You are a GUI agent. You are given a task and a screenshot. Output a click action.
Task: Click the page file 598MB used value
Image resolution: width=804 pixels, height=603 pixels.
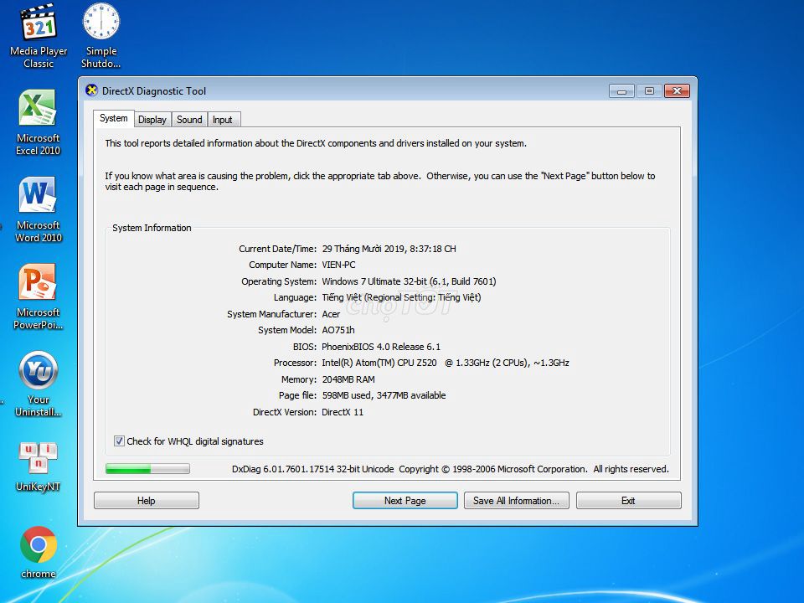tap(384, 395)
